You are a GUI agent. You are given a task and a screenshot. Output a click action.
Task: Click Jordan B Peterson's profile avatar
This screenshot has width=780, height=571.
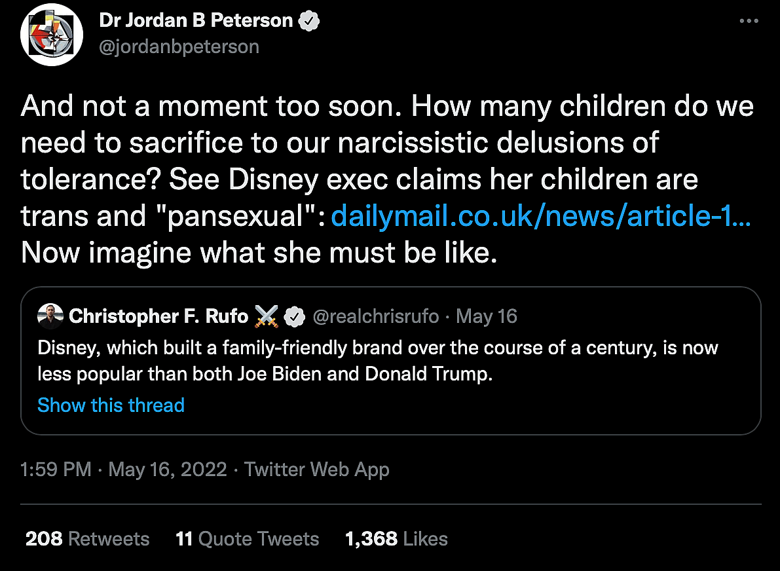52,34
